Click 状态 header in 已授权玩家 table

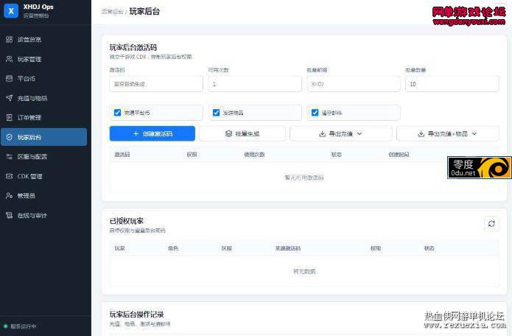tap(429, 248)
